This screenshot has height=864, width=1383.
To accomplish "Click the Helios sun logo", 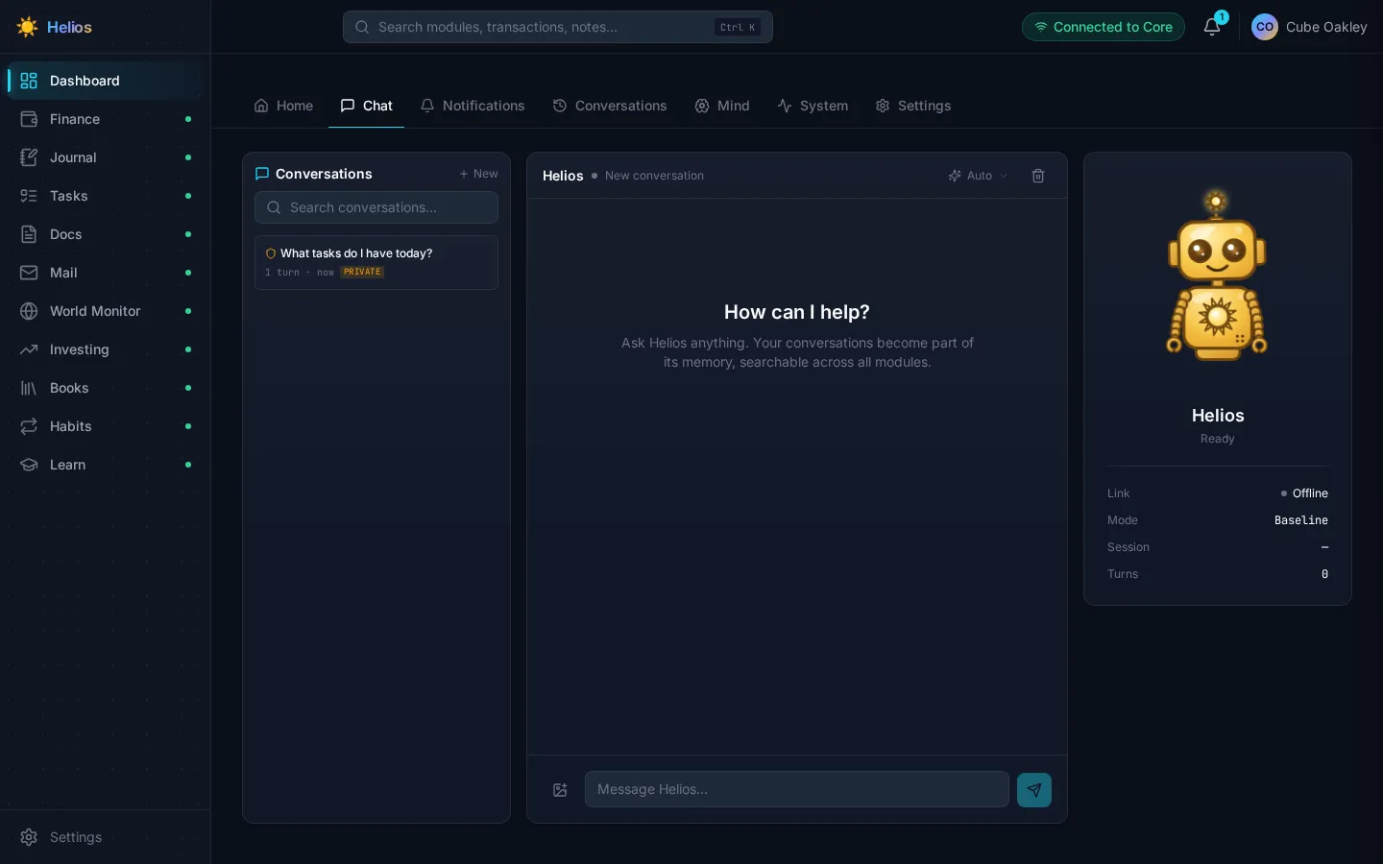I will click(x=27, y=27).
